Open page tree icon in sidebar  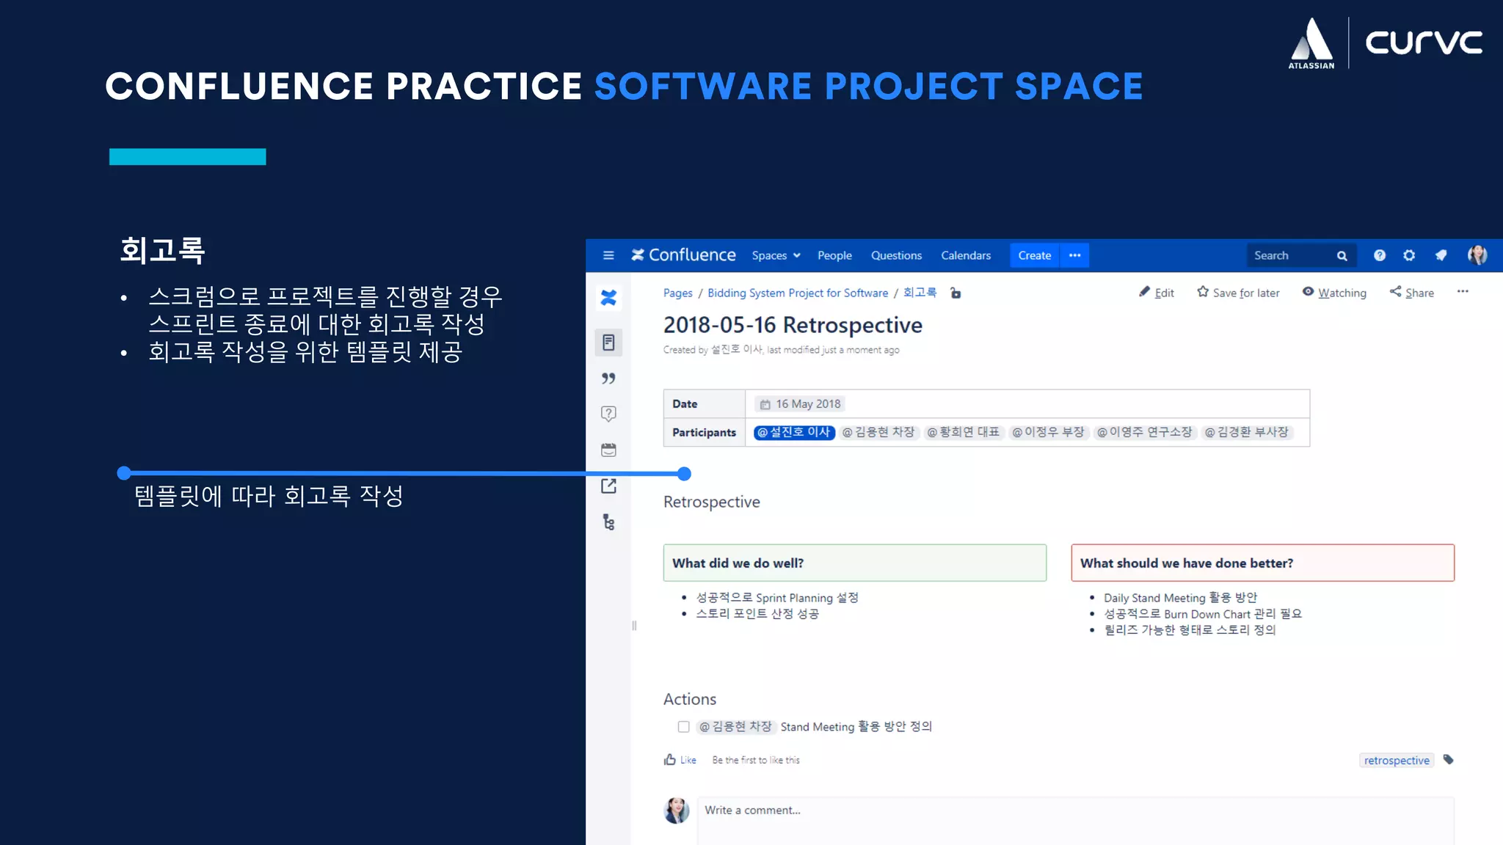608,522
